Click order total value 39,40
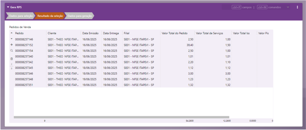306x130 pixels. tap(191, 45)
